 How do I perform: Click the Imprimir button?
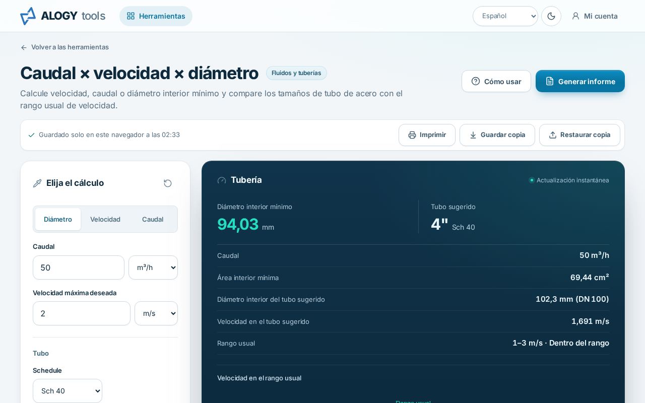tap(427, 135)
